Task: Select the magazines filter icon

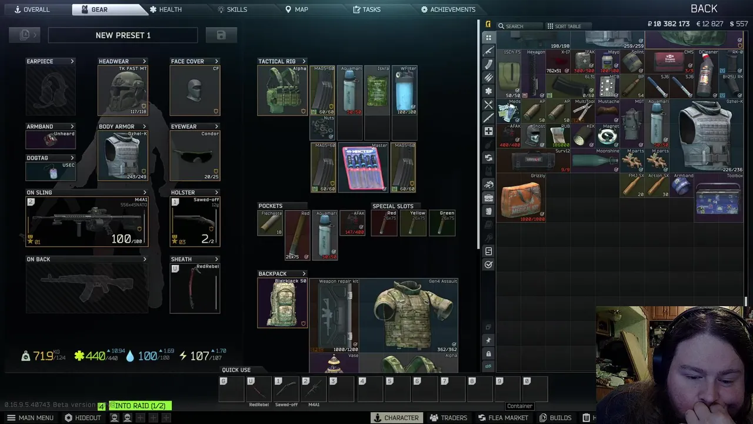Action: pyautogui.click(x=488, y=65)
